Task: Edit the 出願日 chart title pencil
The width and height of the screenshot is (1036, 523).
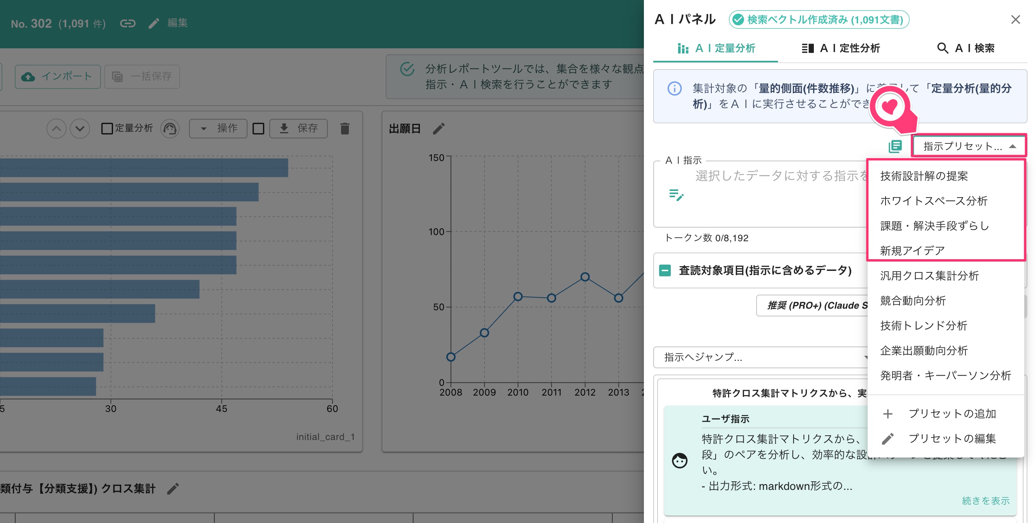Action: pyautogui.click(x=439, y=129)
